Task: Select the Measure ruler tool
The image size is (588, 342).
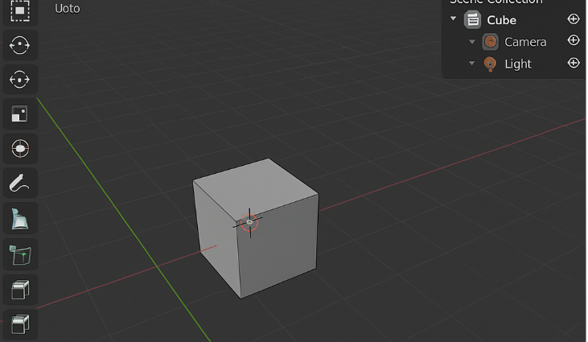Action: pos(20,219)
